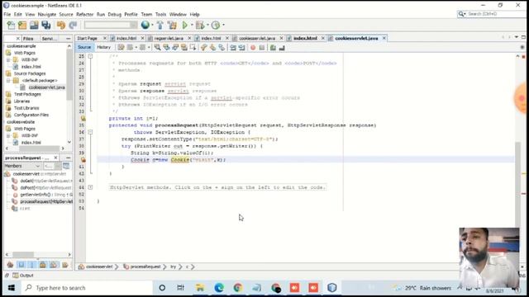Switch to the Files panel tab
Viewport: 529px width, 297px height.
(x=28, y=39)
